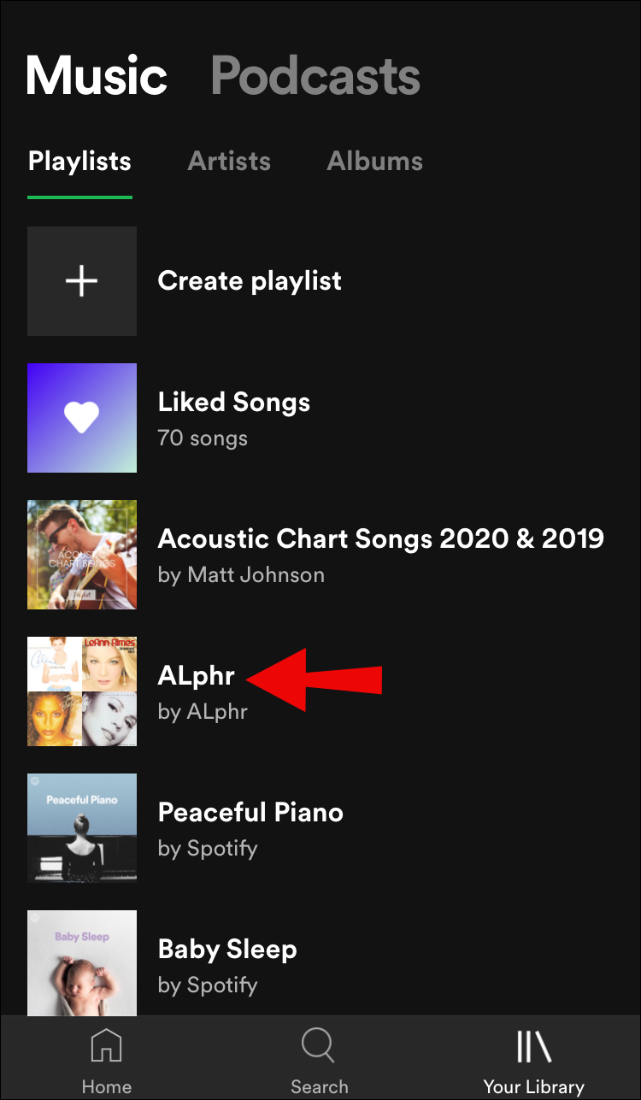Open the Liked Songs heart icon
Image resolution: width=641 pixels, height=1100 pixels.
(82, 418)
